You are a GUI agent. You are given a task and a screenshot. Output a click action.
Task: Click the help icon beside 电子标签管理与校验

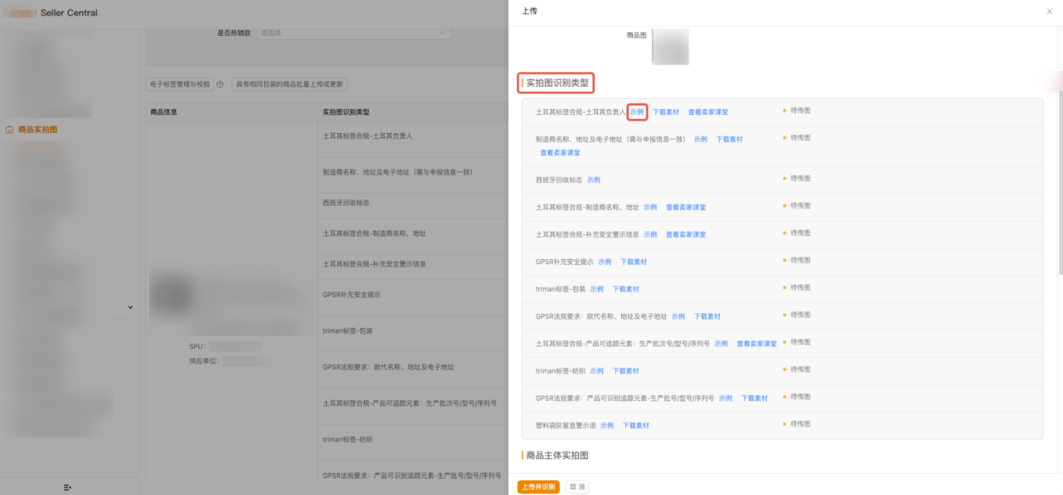click(x=220, y=85)
